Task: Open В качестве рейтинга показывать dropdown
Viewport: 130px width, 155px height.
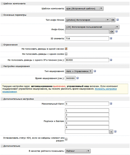Action: point(78,151)
